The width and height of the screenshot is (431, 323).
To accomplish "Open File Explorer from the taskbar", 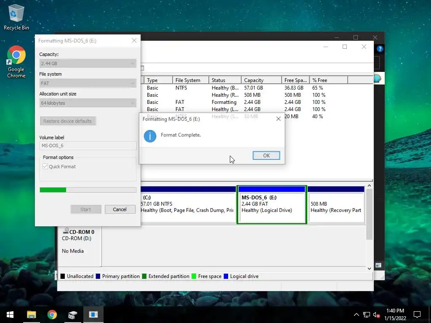I will point(31,315).
